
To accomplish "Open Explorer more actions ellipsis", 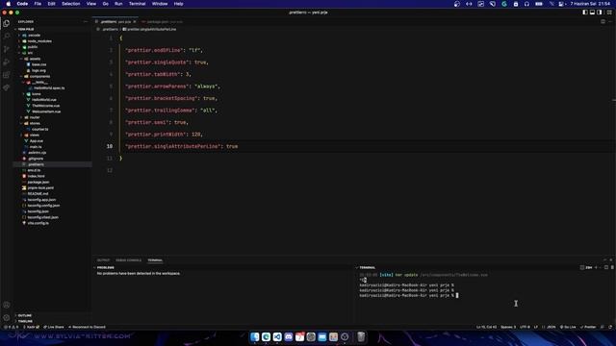I will pos(86,21).
